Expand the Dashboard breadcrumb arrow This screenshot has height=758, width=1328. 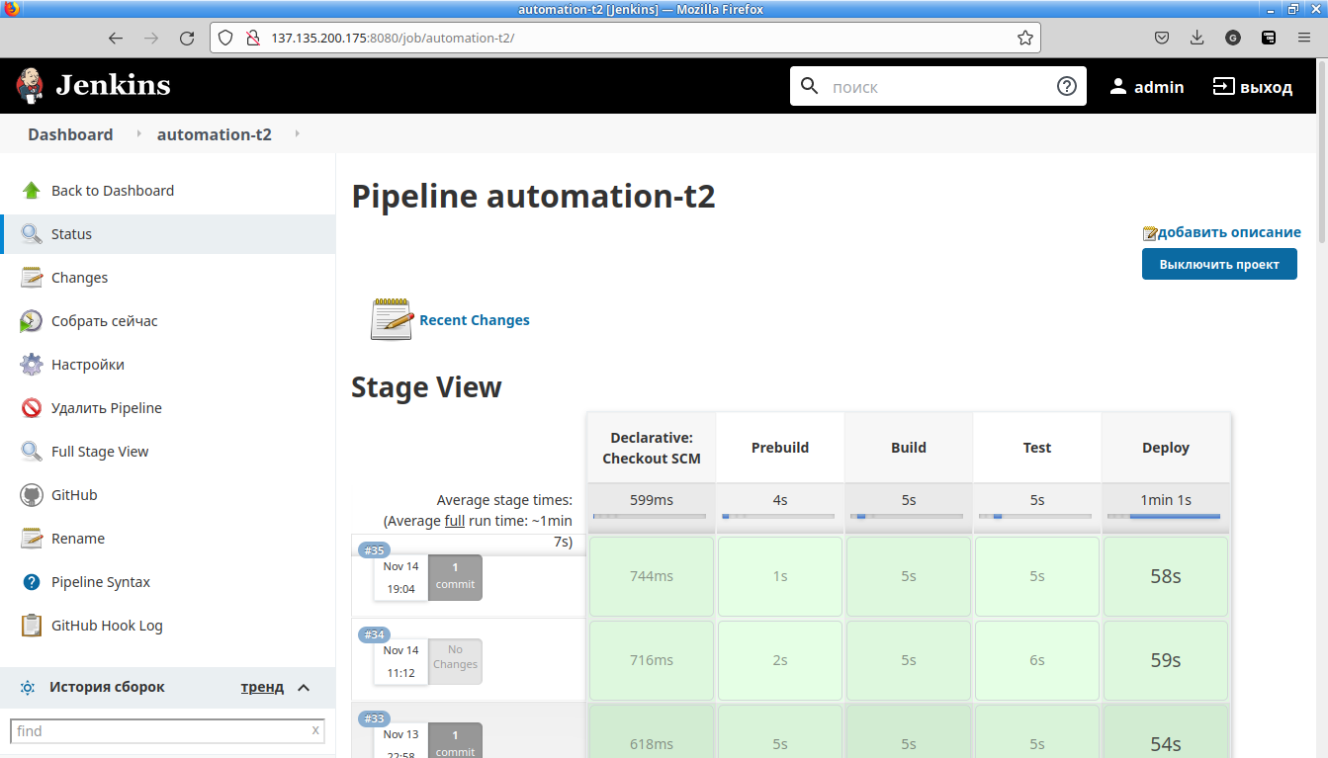click(x=138, y=133)
